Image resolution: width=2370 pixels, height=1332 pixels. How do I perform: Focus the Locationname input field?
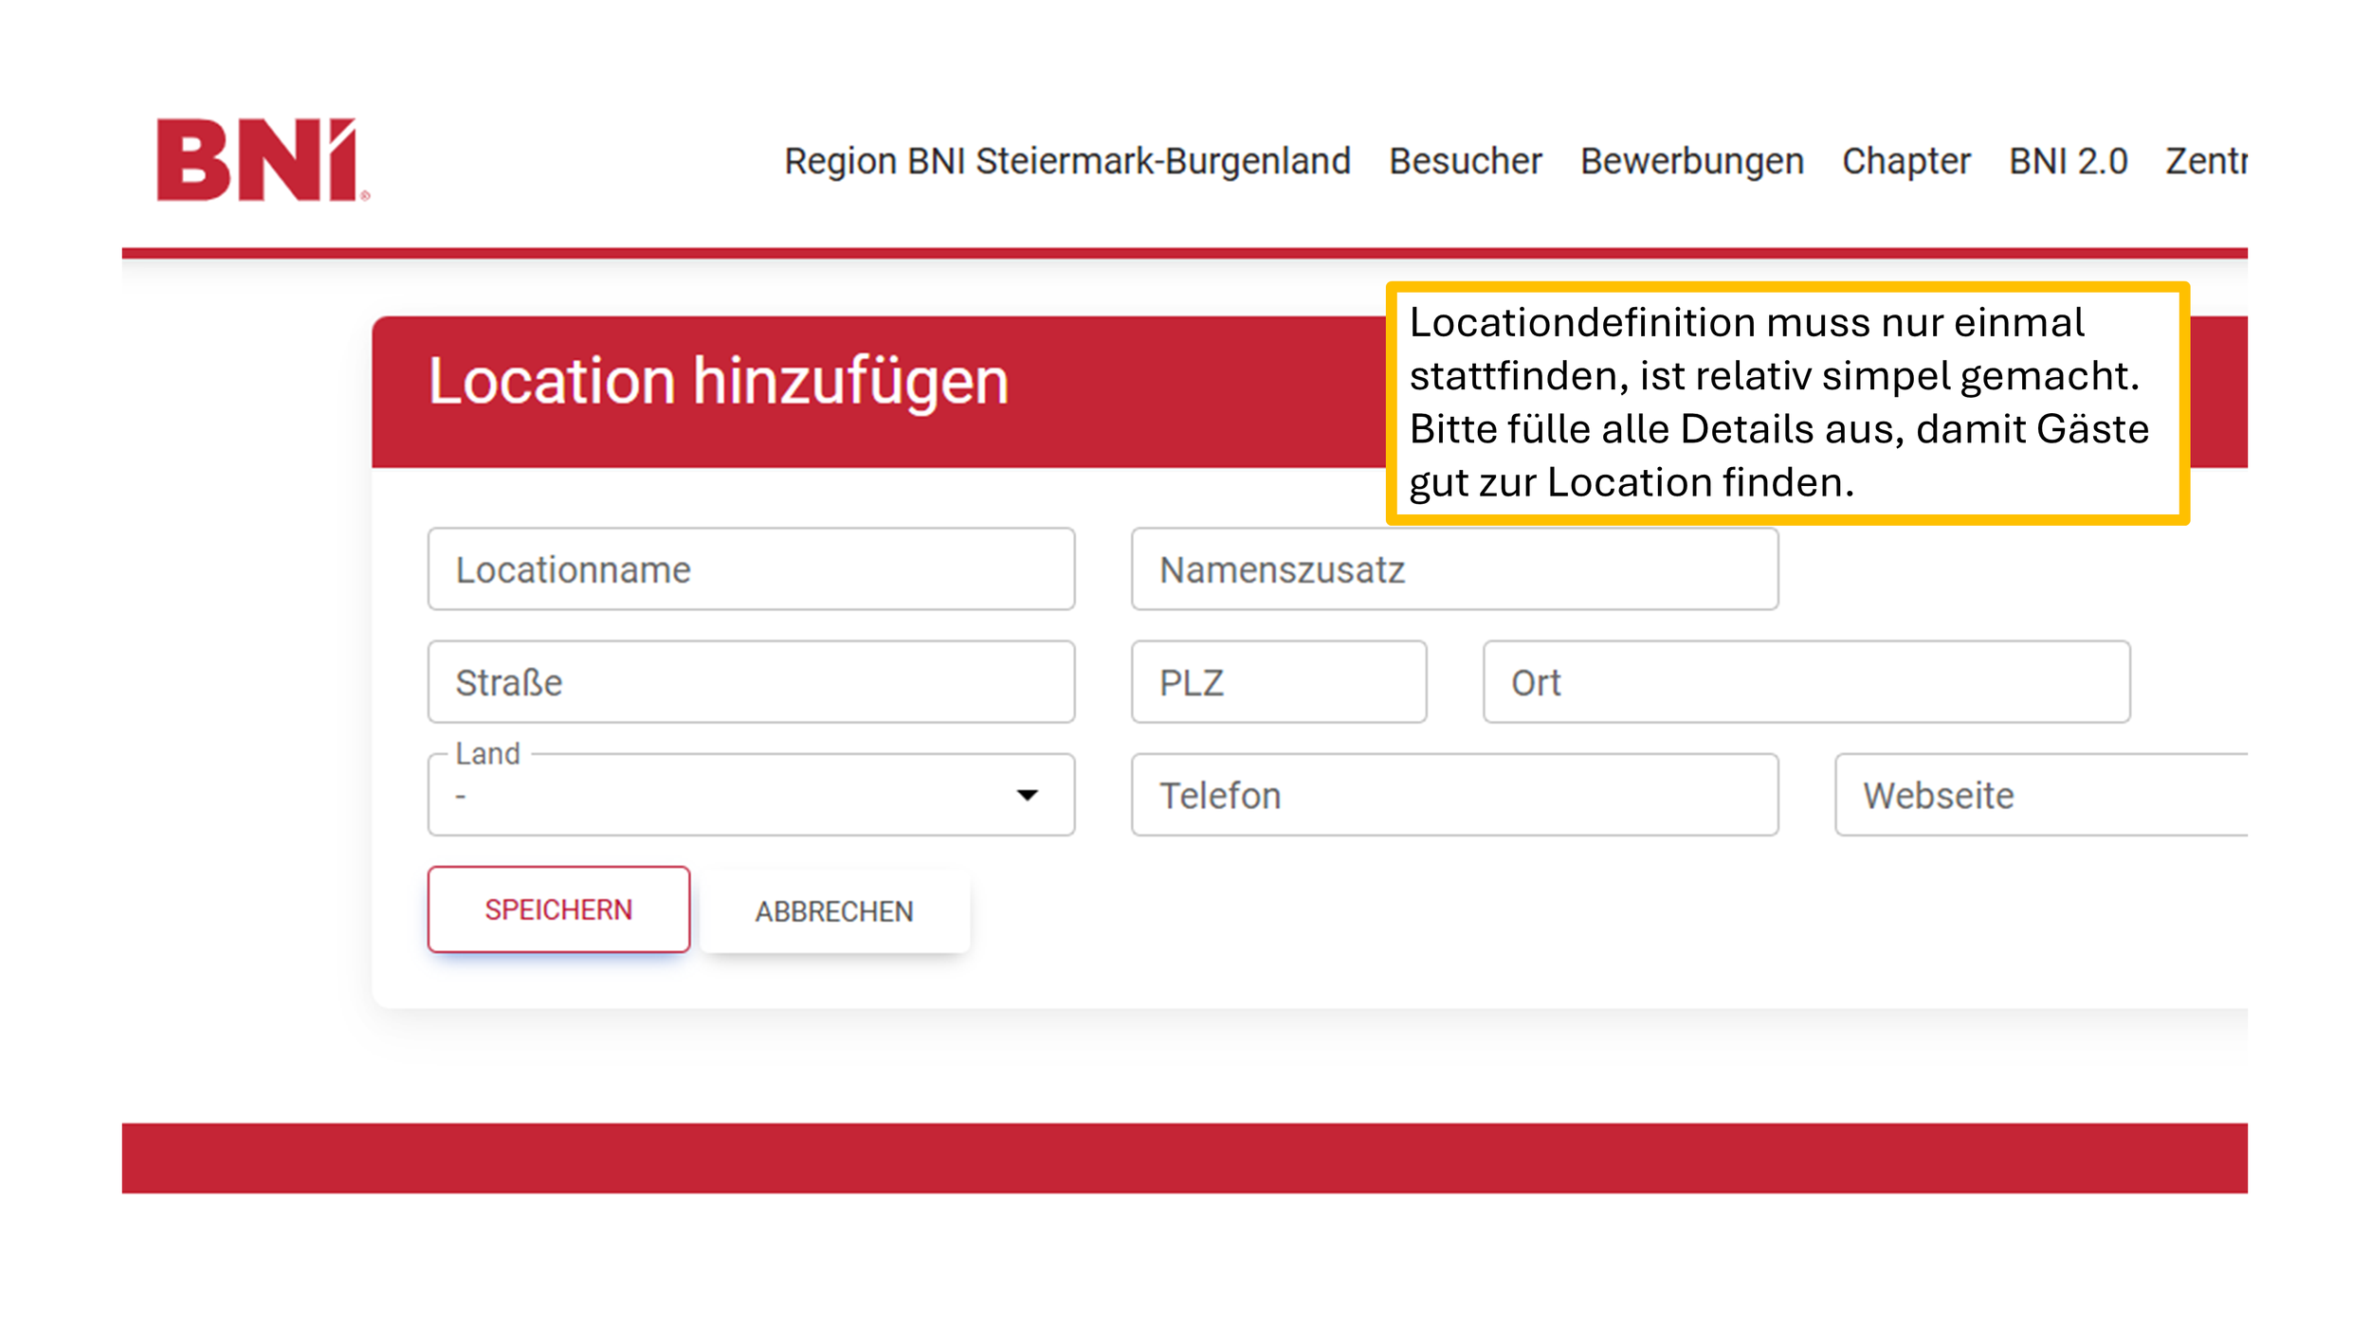click(x=751, y=569)
